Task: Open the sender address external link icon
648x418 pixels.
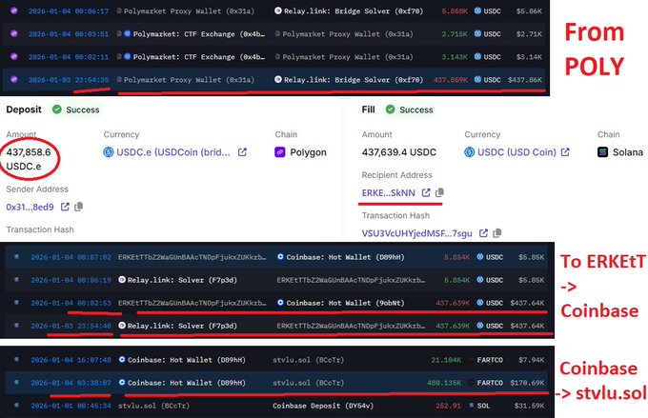Action: coord(65,207)
